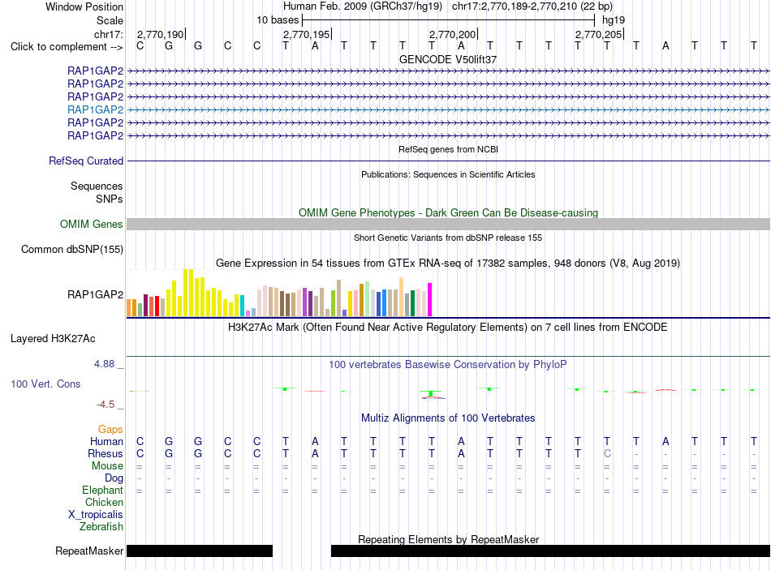Click the 'Click to complement -->' label
The image size is (771, 570).
click(x=67, y=47)
